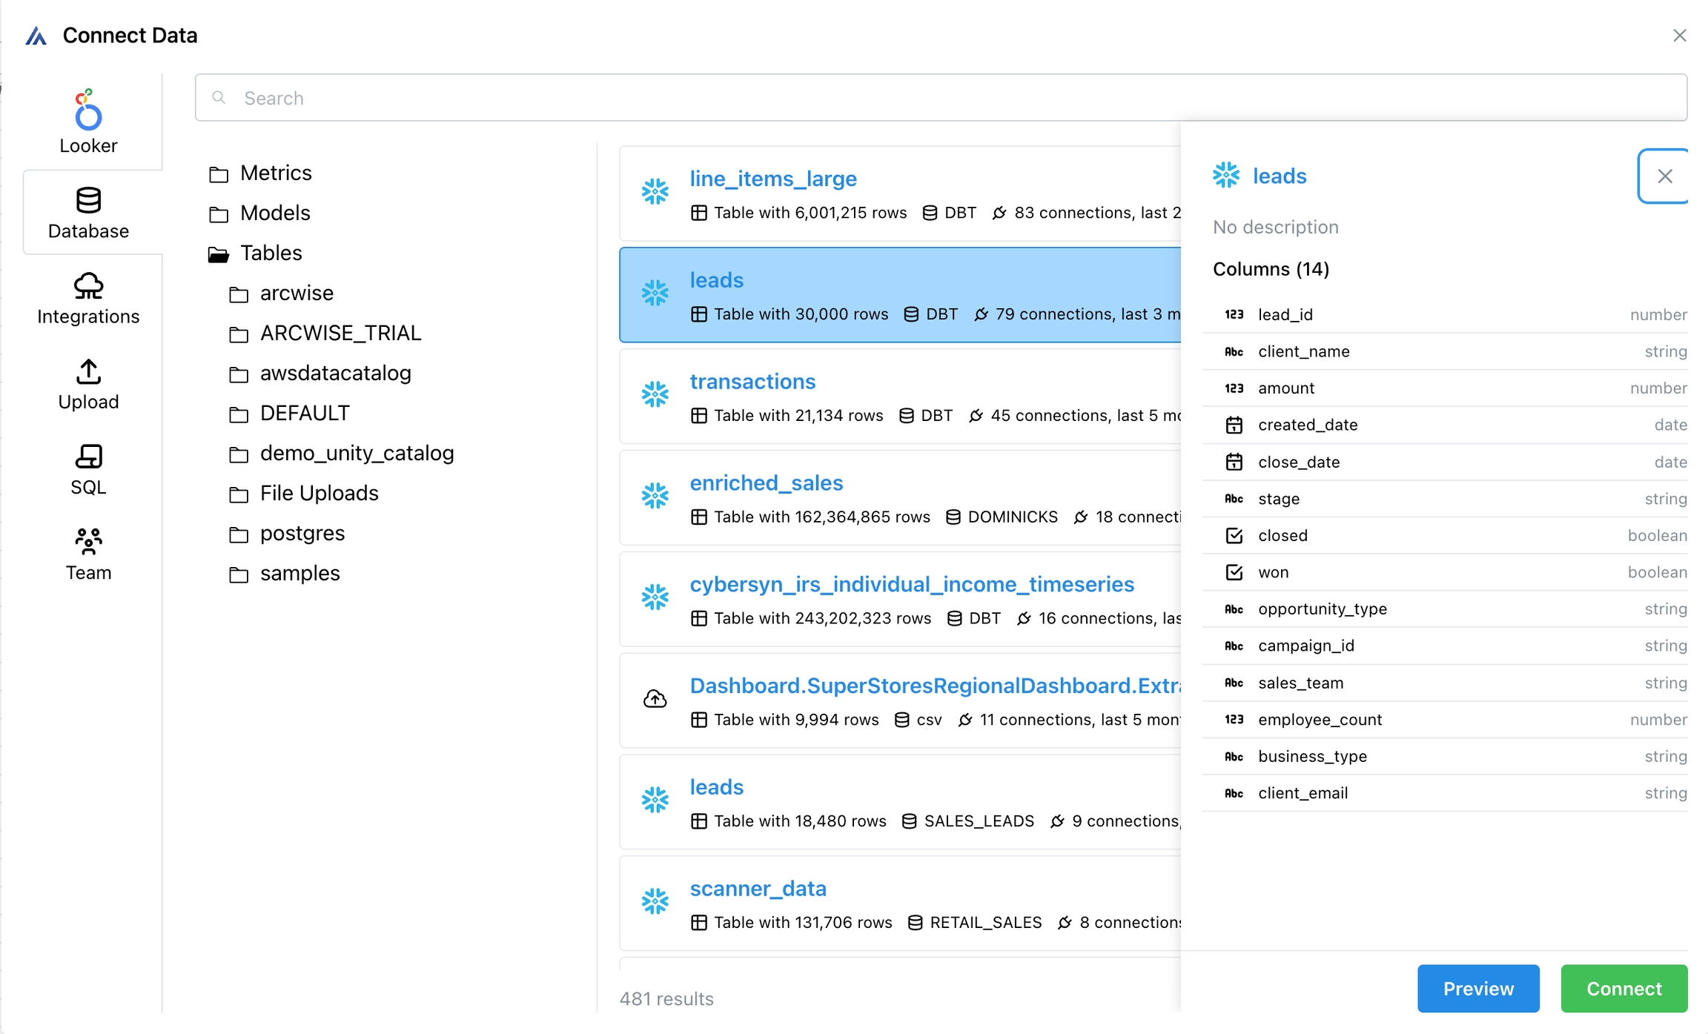
Task: Select the Database source tab
Action: [x=88, y=213]
